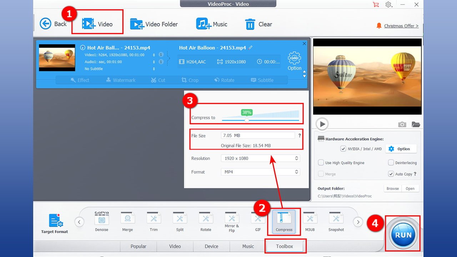
Task: Select the Split tool
Action: (180, 222)
